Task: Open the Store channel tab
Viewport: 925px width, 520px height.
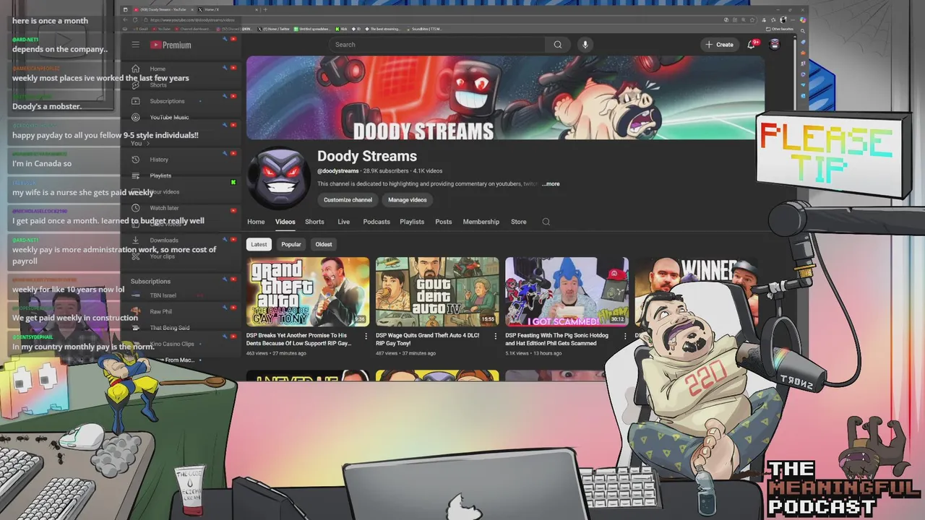Action: 519,222
